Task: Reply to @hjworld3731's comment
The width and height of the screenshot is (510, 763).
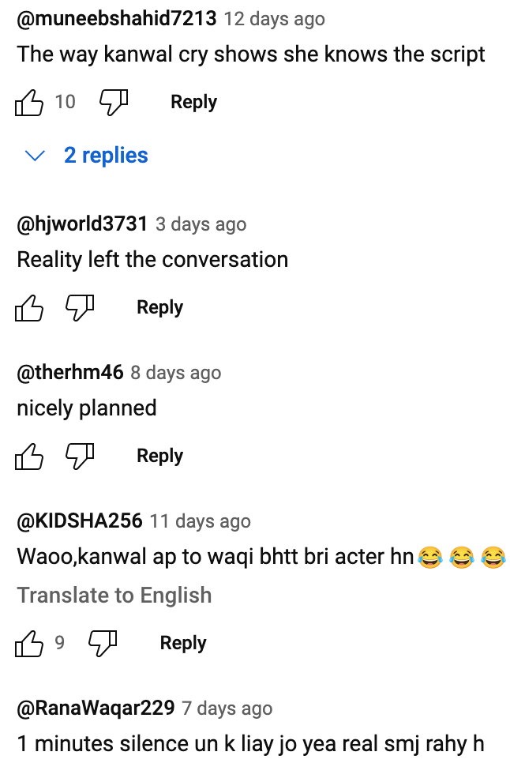Action: pyautogui.click(x=160, y=307)
